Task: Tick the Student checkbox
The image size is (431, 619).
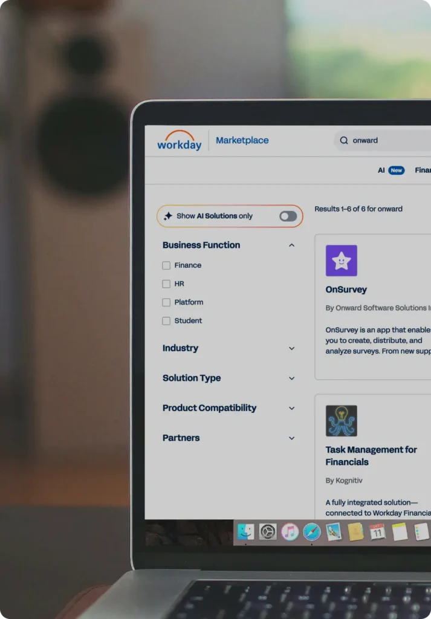Action: coord(166,321)
